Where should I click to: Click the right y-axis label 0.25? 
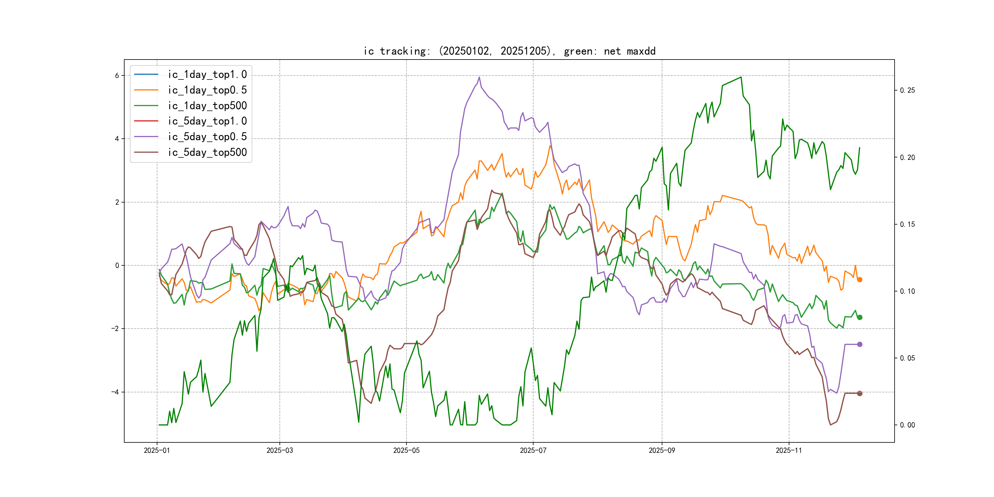[x=907, y=90]
